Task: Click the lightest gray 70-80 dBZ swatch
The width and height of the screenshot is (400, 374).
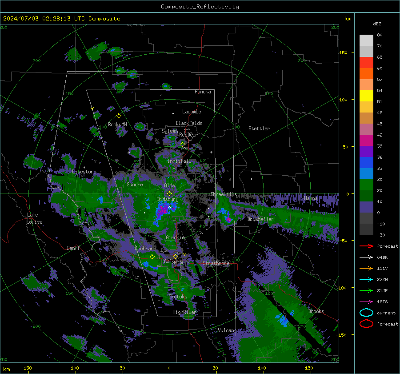Action: [366, 40]
